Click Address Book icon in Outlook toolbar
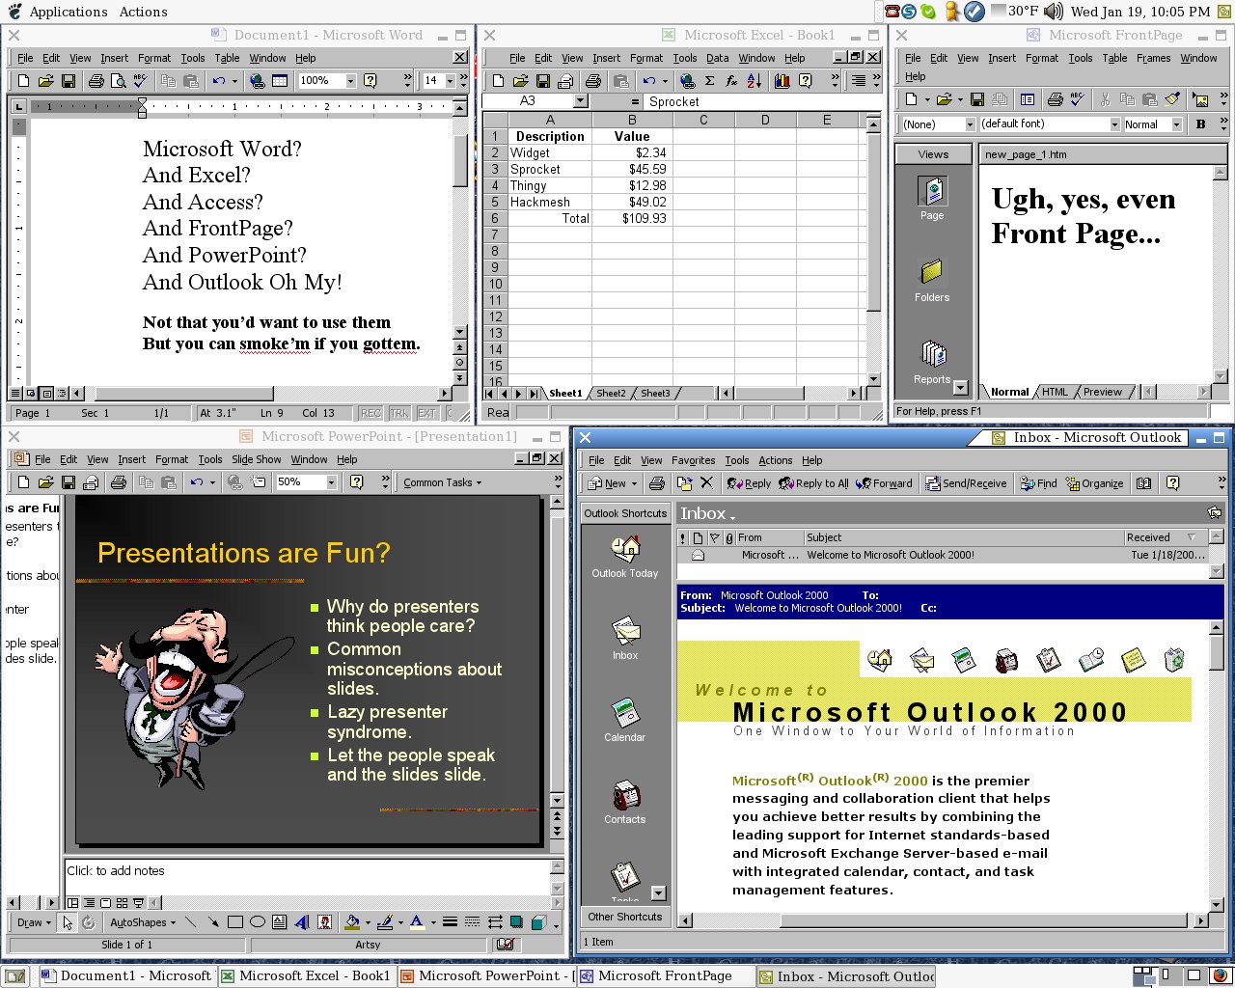 tap(1143, 483)
